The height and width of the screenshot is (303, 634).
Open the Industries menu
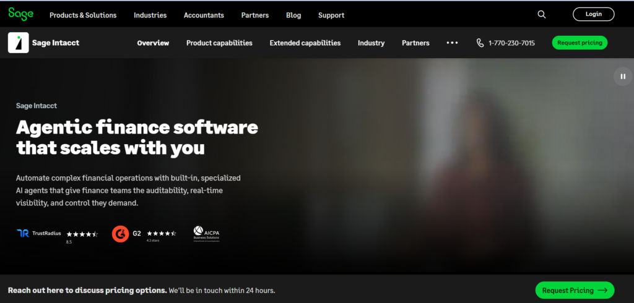(x=150, y=15)
